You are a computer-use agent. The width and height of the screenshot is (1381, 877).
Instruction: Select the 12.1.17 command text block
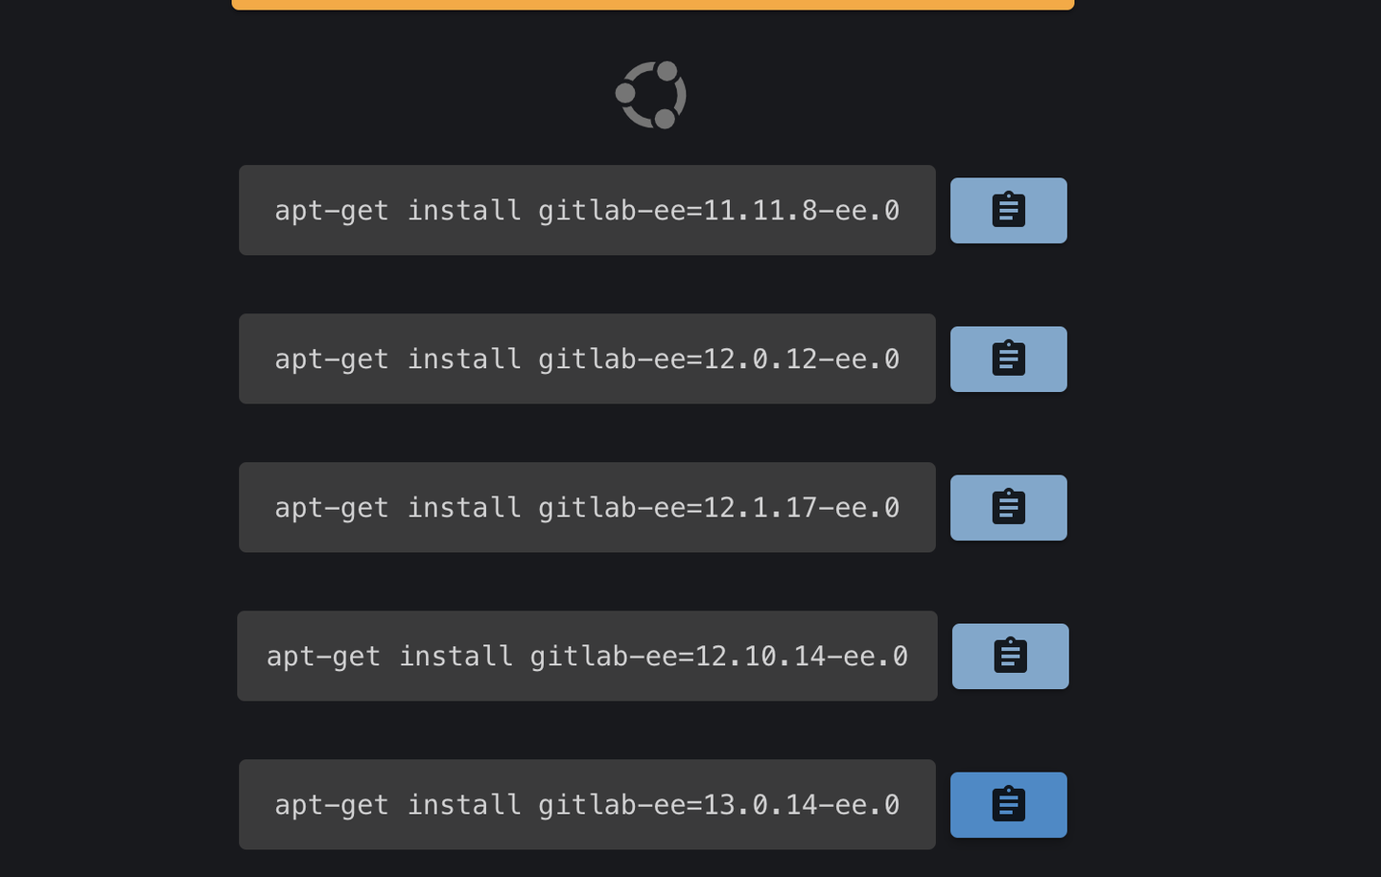pyautogui.click(x=587, y=507)
